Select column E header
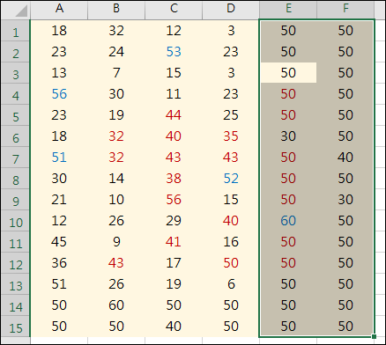Image resolution: width=386 pixels, height=345 pixels. click(x=288, y=11)
